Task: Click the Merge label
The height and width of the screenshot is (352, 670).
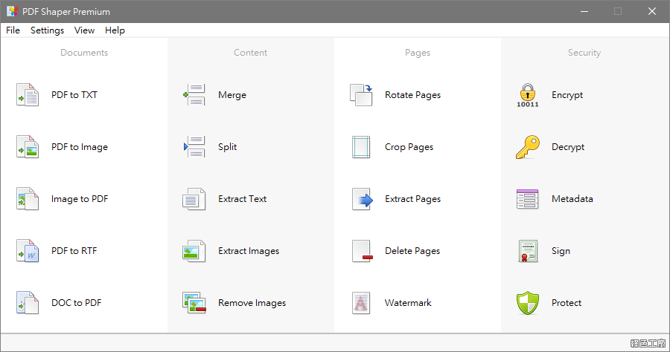Action: click(232, 95)
